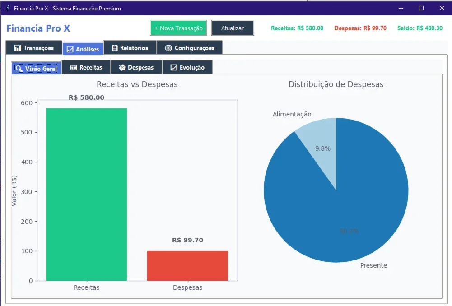Click the icon beside Receitas sub-tab
Viewport: 452px width, 306px height.
coord(74,67)
